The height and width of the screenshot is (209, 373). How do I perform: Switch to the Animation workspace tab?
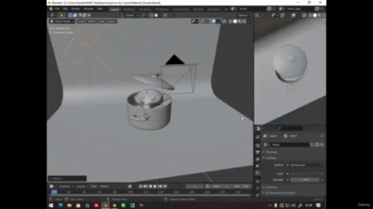point(214,9)
